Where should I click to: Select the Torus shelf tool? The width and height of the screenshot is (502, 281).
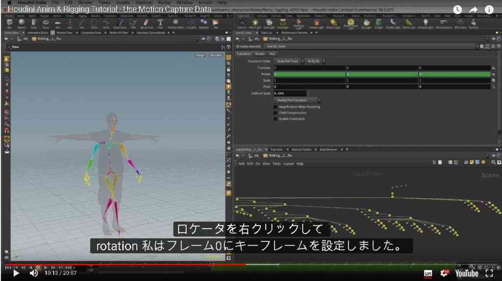tap(46, 24)
